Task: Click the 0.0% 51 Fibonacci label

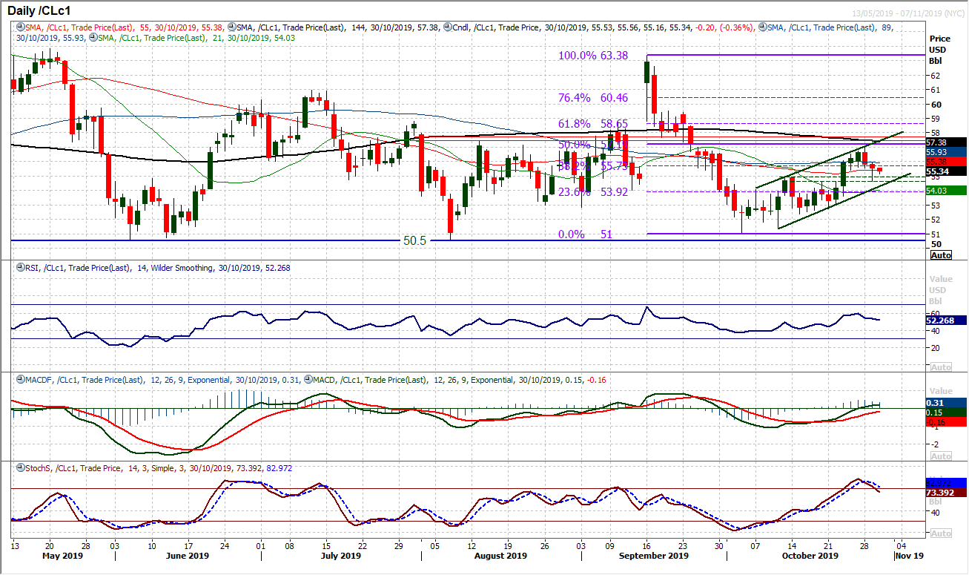Action: [x=585, y=234]
